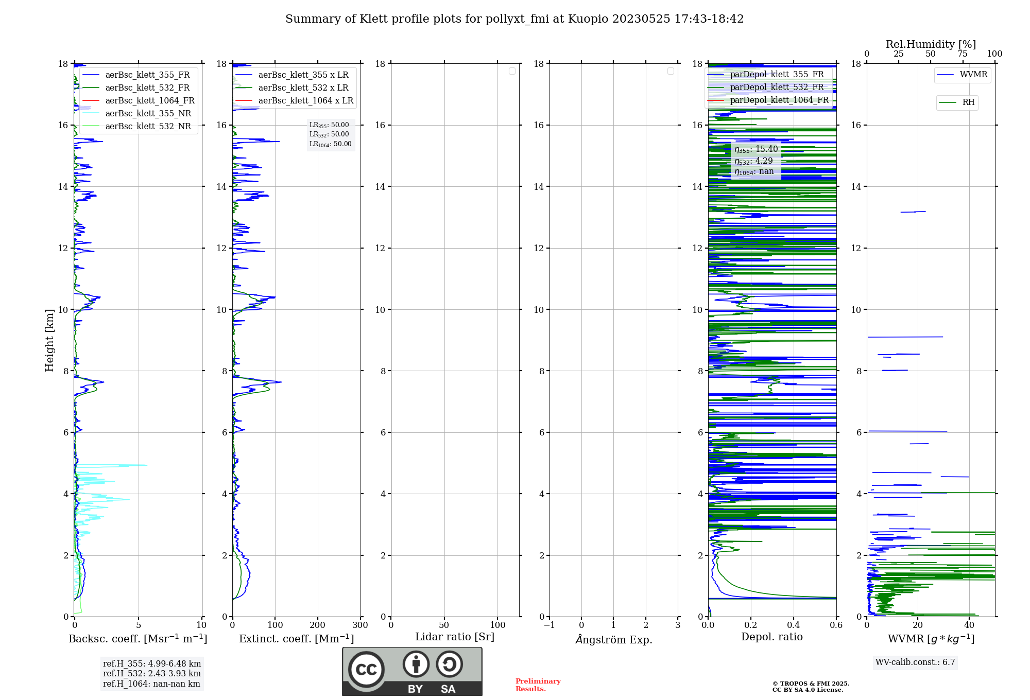Viewport: 1030px width, 700px height.
Task: Click the '© TROPOS & FMI 2025.' copyright text
Action: coord(811,684)
